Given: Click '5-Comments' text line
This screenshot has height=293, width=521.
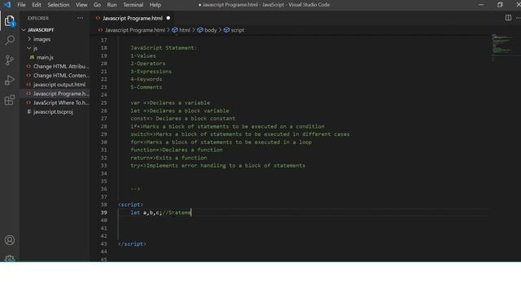Looking at the screenshot, I should (147, 87).
